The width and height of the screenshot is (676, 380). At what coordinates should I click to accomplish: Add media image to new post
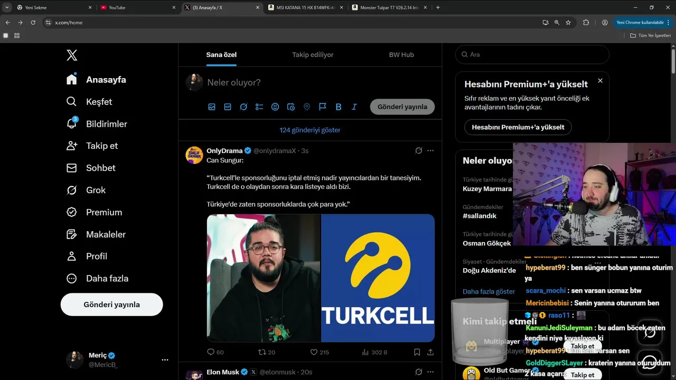tap(212, 107)
